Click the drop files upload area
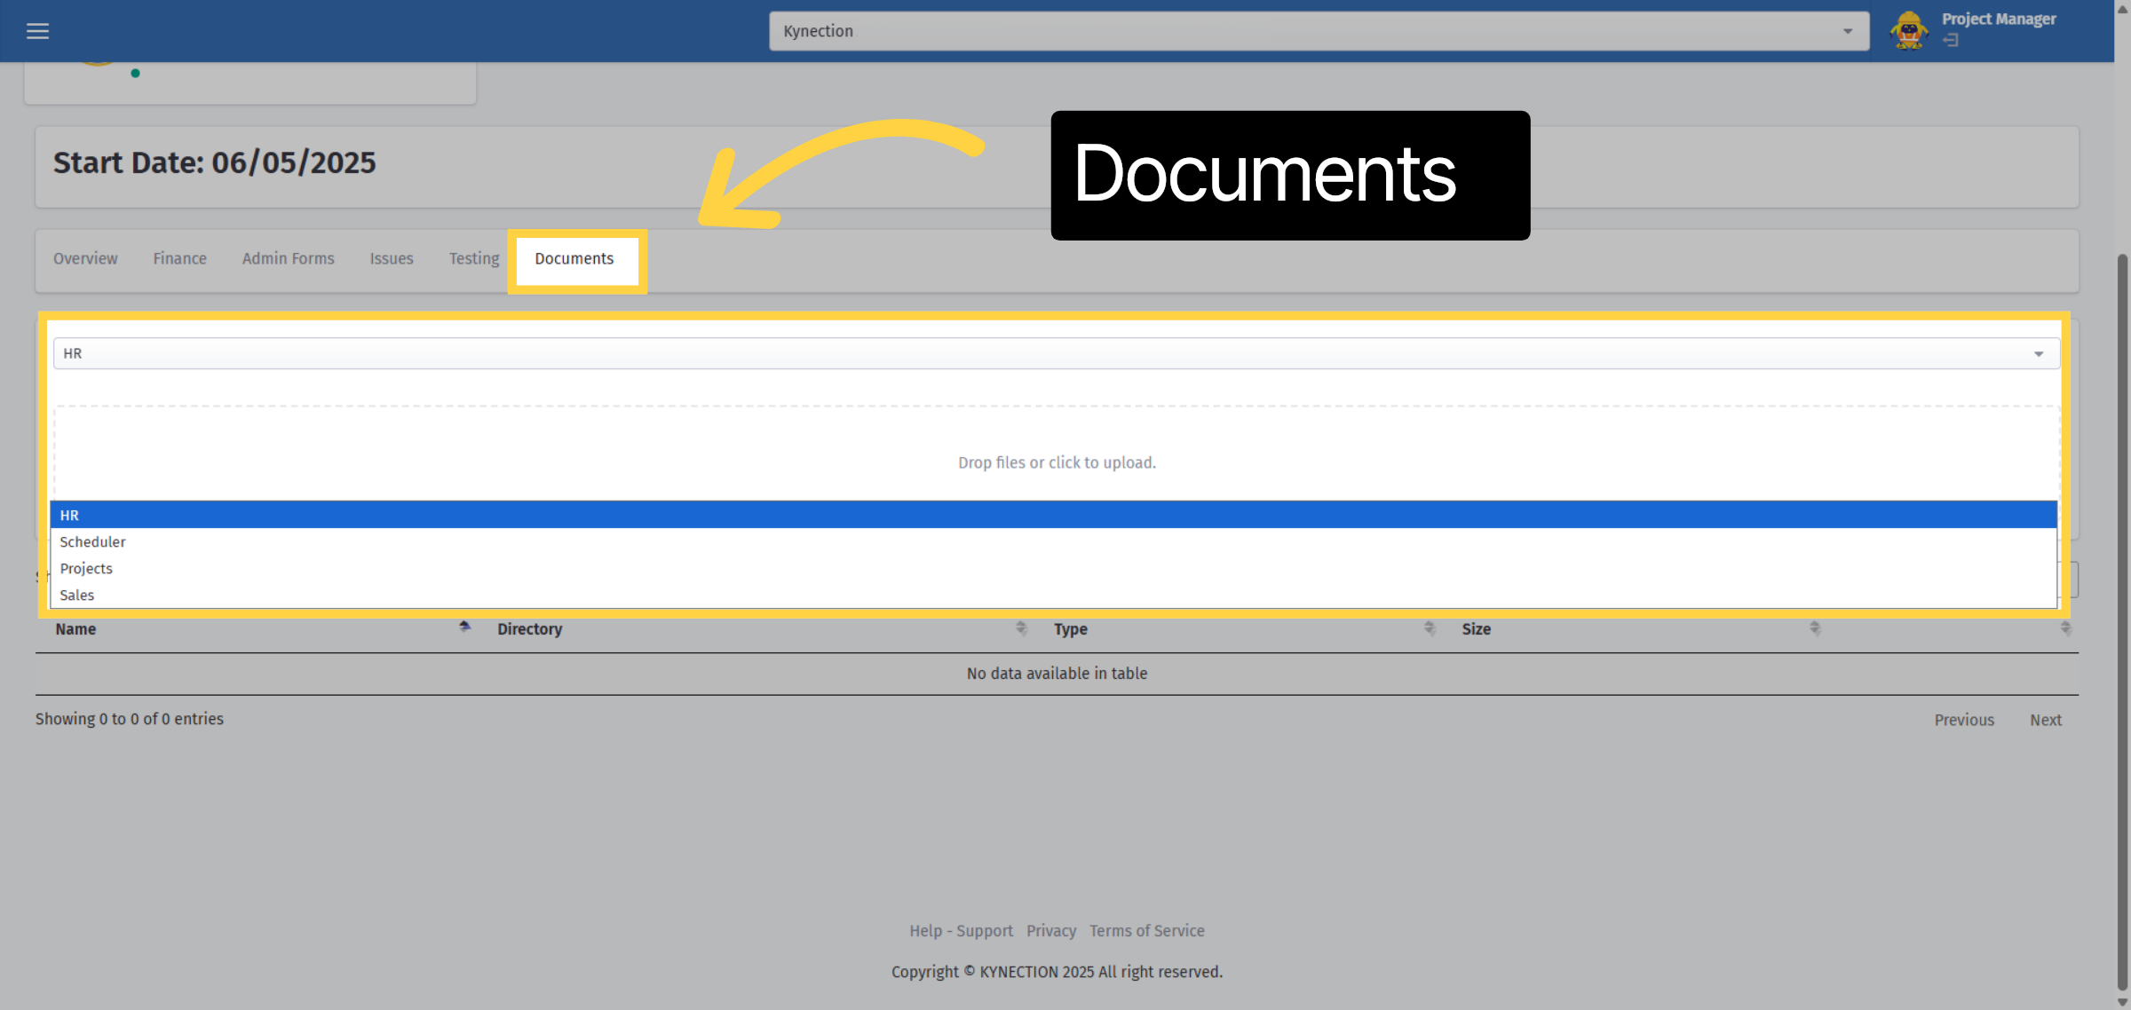 click(x=1057, y=462)
